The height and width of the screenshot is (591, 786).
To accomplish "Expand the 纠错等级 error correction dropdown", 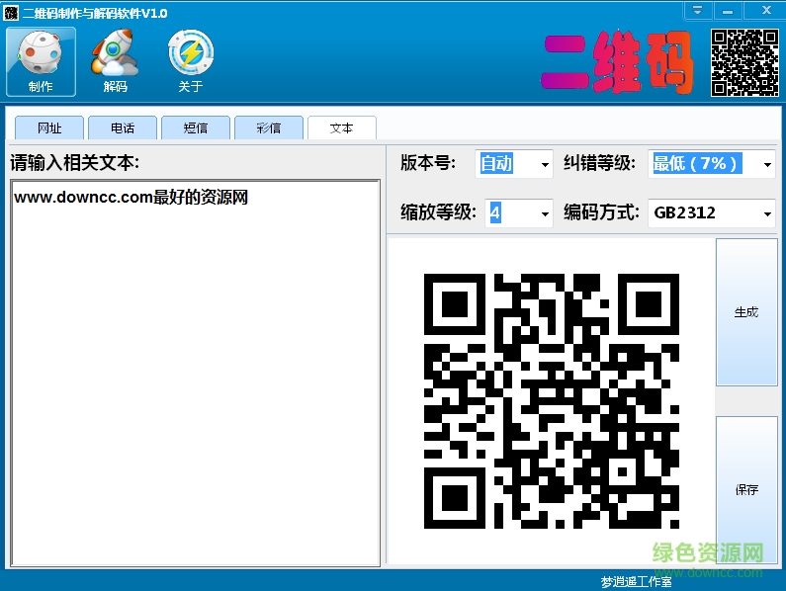I will tap(767, 164).
